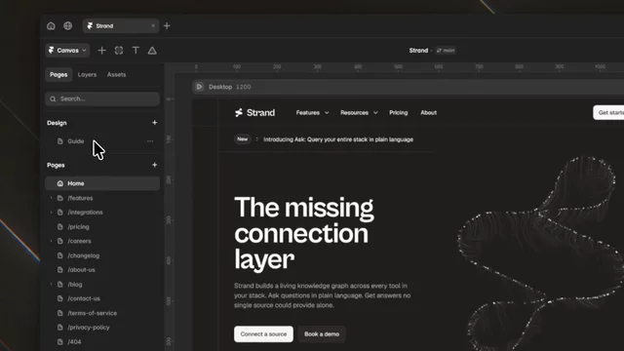This screenshot has height=351, width=624.
Task: Switch to the Layers tab
Action: pyautogui.click(x=87, y=75)
